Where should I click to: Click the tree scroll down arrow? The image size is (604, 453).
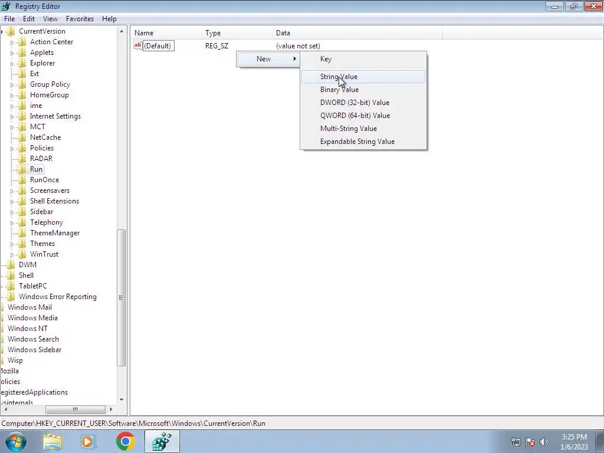[122, 399]
